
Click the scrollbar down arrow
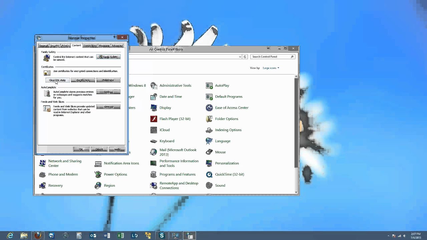(296, 192)
